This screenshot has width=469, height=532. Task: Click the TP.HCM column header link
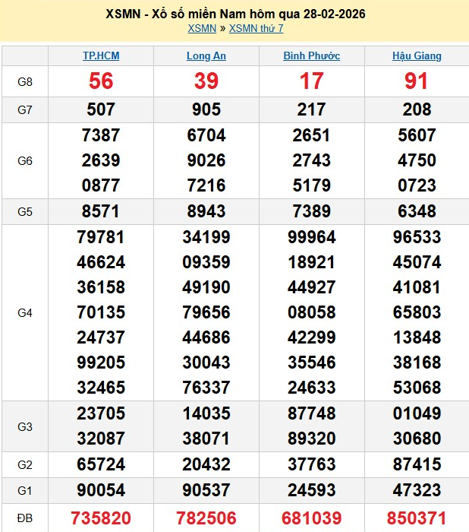(101, 56)
